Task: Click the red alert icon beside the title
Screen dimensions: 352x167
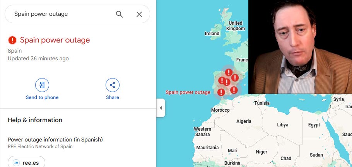Action: (12, 40)
